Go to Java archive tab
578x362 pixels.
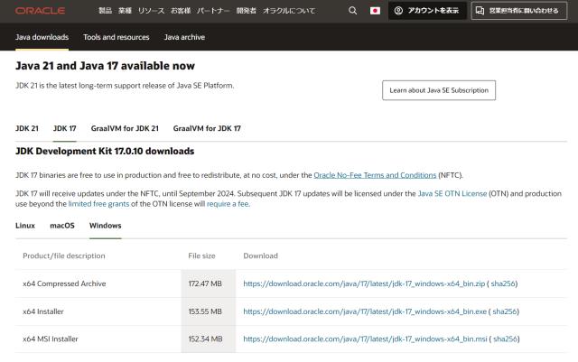(184, 37)
